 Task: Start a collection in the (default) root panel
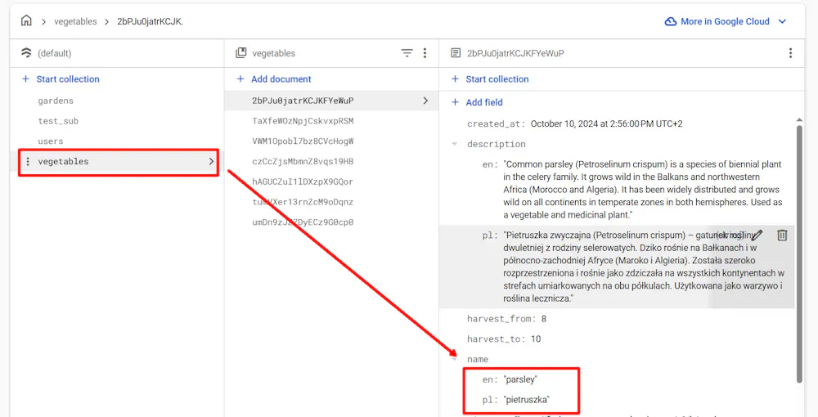pos(61,79)
